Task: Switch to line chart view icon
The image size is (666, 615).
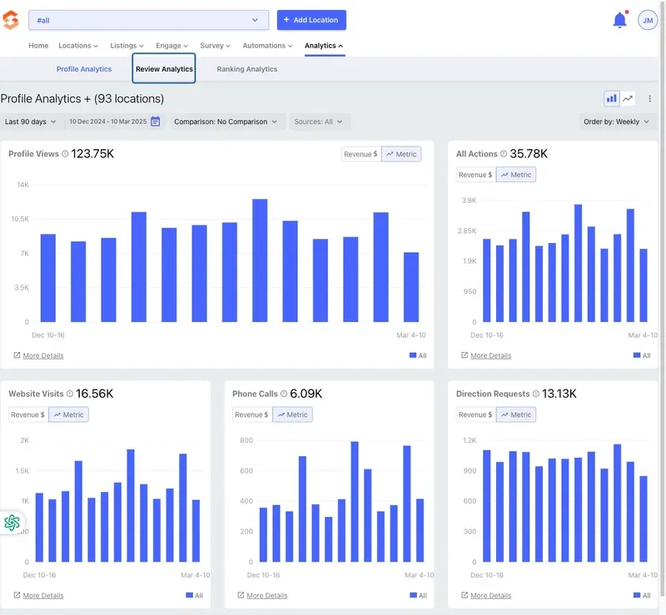Action: 628,98
